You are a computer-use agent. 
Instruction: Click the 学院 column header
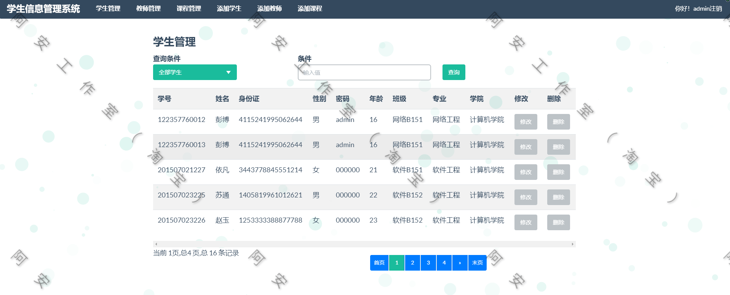[477, 99]
